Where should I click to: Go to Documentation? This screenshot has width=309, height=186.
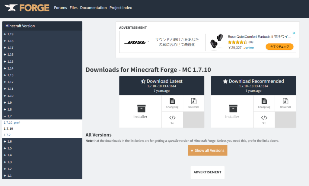pos(94,8)
